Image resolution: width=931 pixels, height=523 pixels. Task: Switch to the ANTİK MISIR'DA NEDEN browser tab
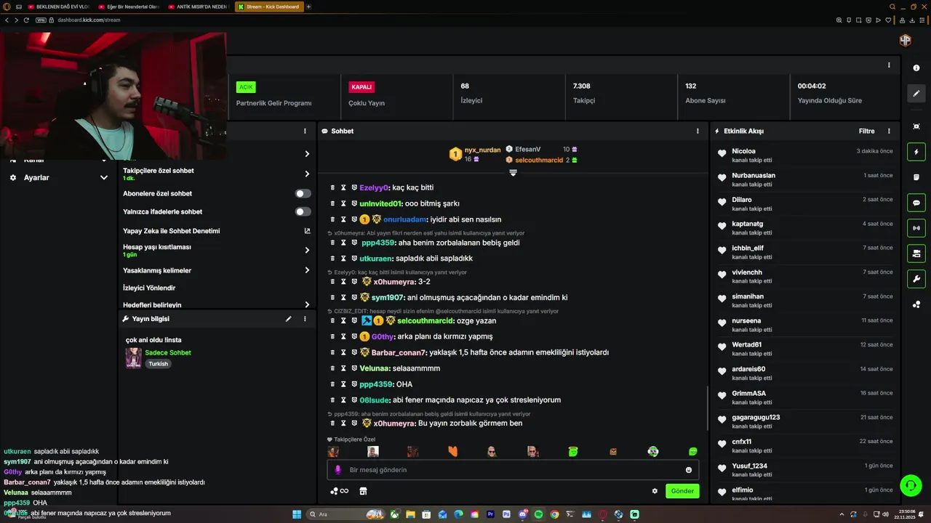pos(197,7)
